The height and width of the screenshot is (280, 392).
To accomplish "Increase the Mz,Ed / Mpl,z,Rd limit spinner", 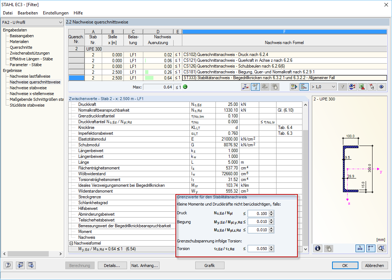I will (271, 228).
